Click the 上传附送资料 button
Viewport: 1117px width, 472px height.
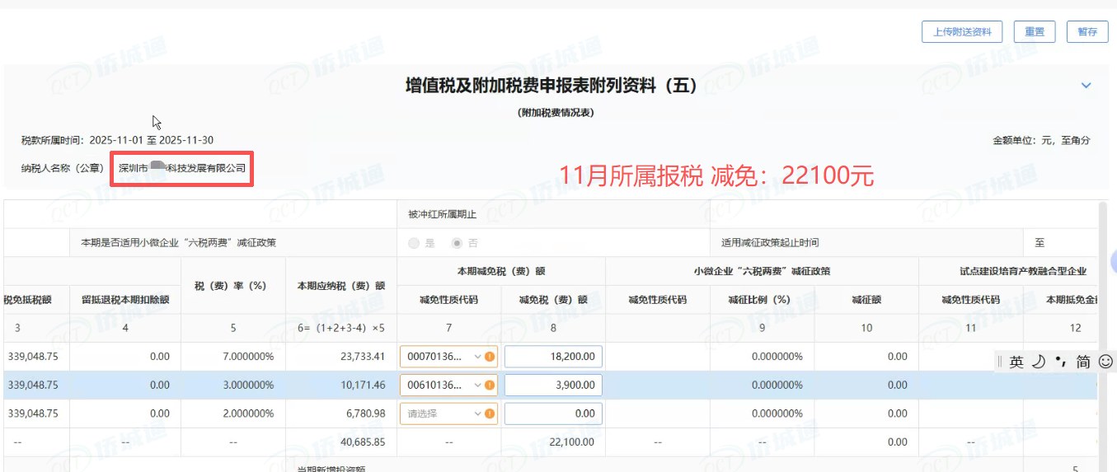962,32
